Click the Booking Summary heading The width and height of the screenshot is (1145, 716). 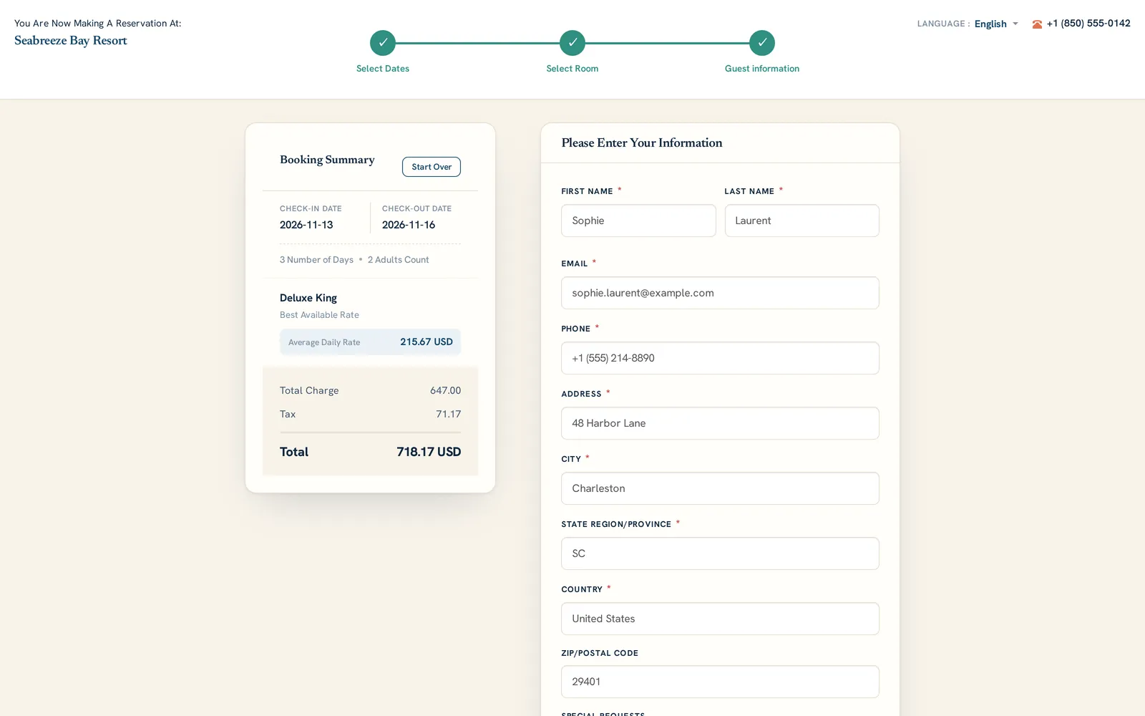(x=327, y=160)
